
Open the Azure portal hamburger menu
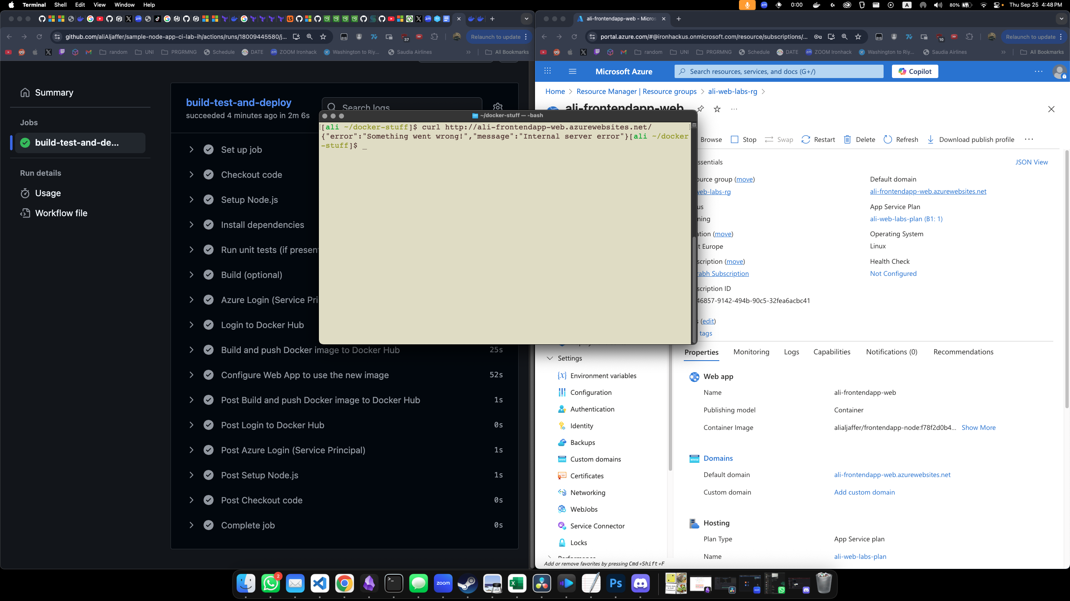pyautogui.click(x=573, y=71)
